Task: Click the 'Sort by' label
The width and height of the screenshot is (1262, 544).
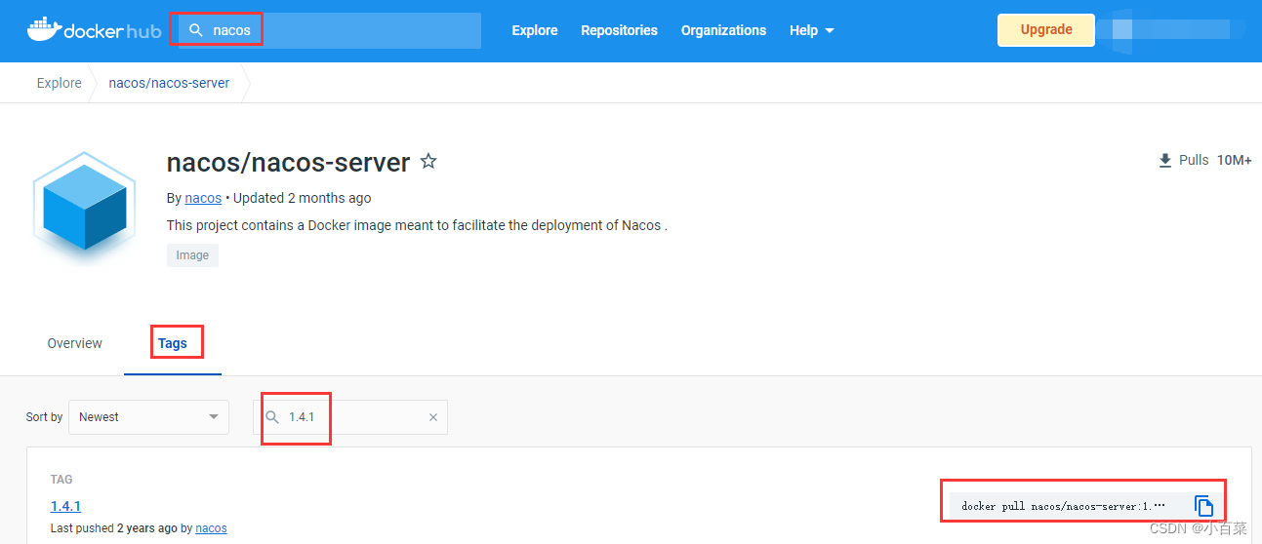Action: [x=44, y=417]
